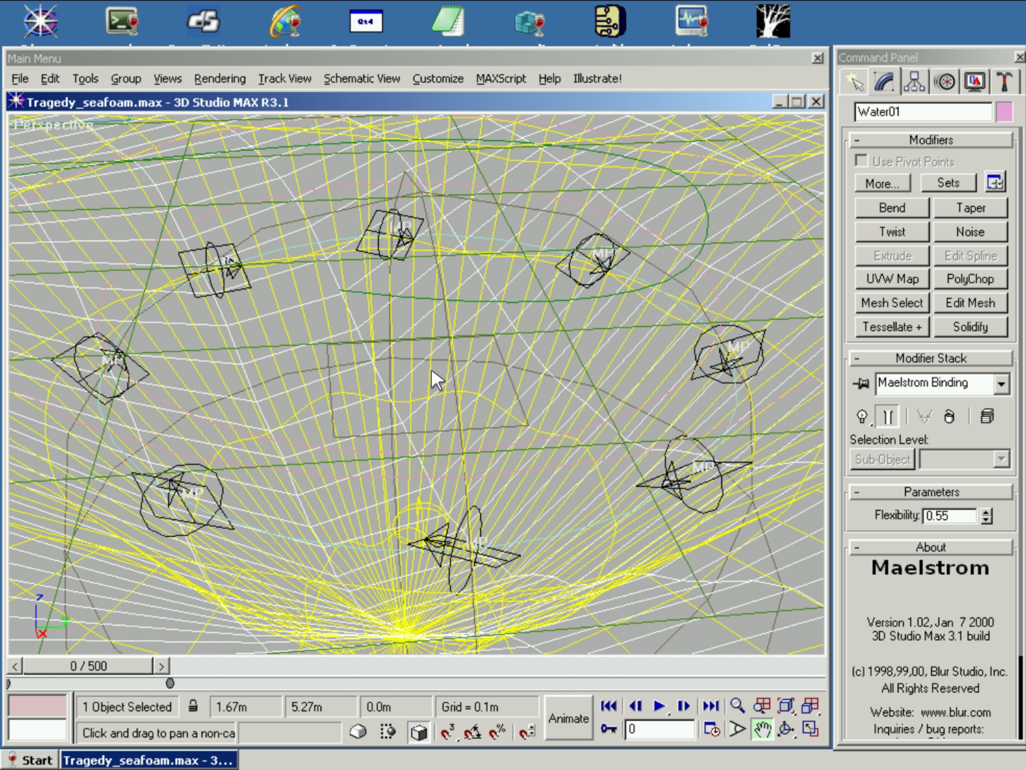The height and width of the screenshot is (770, 1026).
Task: Toggle the Key Mode key icon
Action: (609, 729)
